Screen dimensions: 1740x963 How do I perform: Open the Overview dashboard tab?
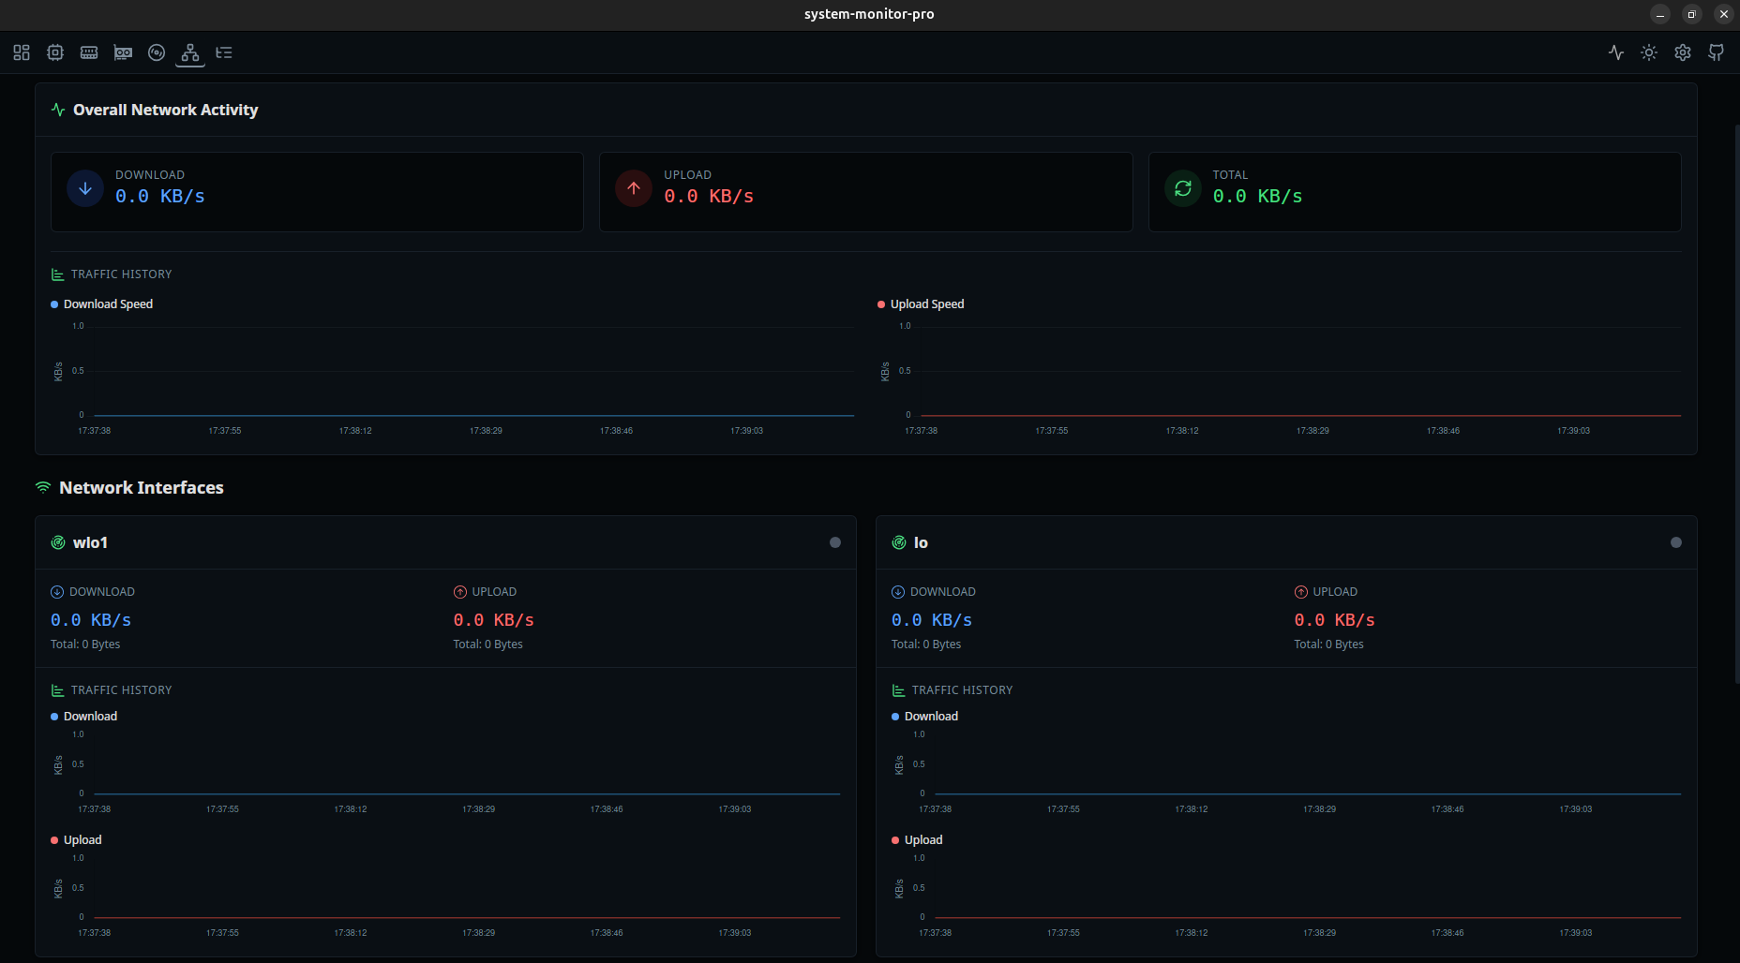click(21, 52)
